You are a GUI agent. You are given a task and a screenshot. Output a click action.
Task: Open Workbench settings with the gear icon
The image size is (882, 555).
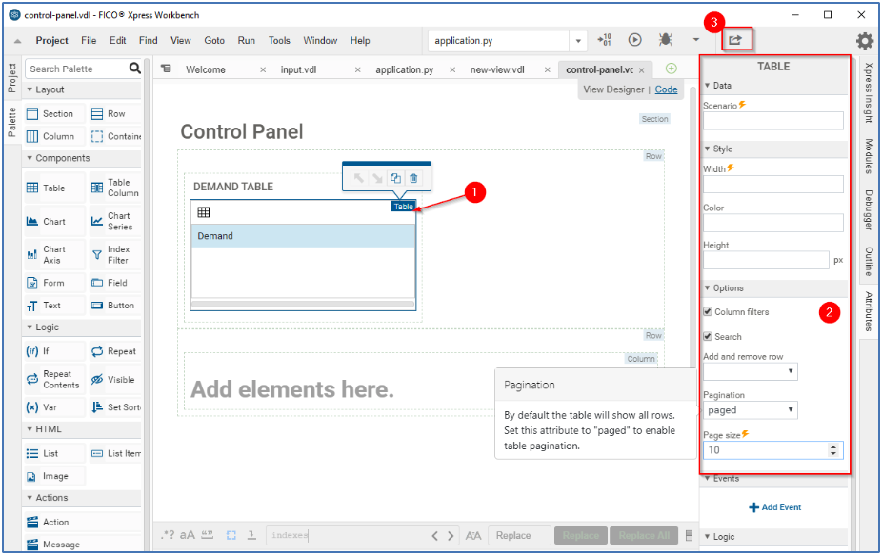click(x=863, y=40)
